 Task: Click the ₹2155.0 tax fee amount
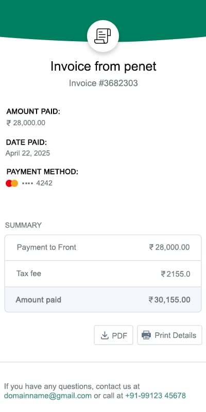coord(176,274)
